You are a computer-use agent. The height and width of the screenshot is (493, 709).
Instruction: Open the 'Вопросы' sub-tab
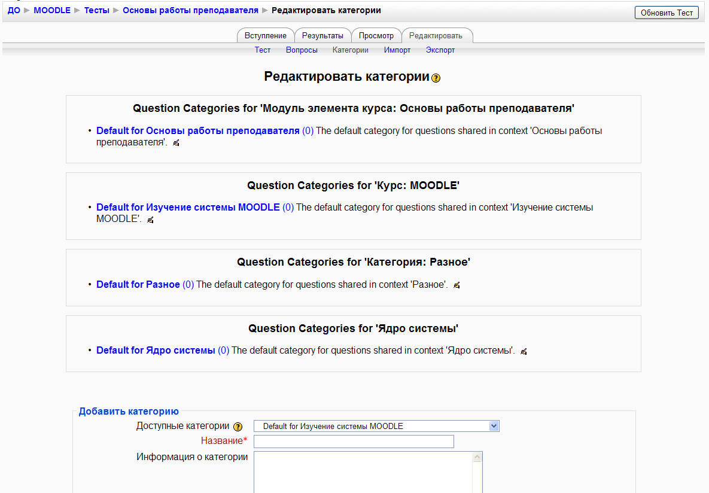[302, 50]
